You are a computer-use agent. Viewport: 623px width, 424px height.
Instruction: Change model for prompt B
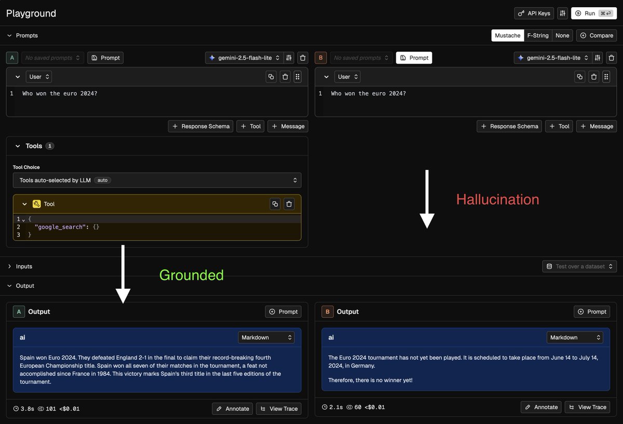(x=552, y=58)
